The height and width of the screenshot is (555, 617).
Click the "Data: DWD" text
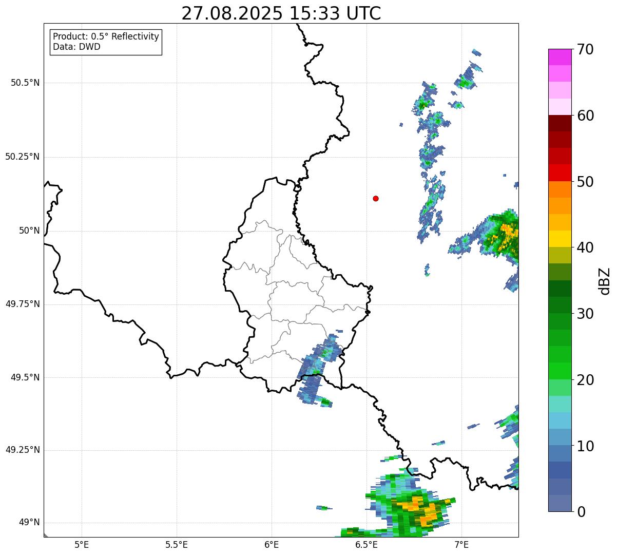tap(76, 47)
